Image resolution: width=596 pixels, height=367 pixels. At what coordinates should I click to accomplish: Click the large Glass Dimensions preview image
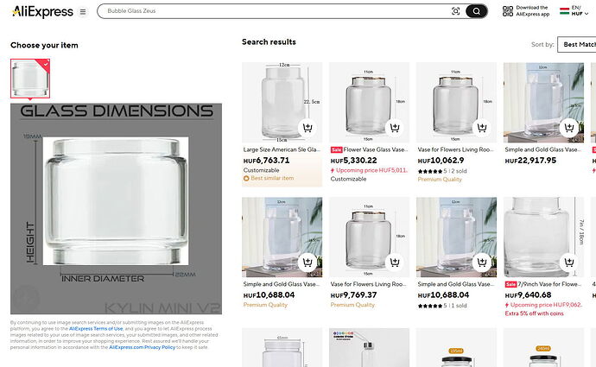click(x=116, y=208)
